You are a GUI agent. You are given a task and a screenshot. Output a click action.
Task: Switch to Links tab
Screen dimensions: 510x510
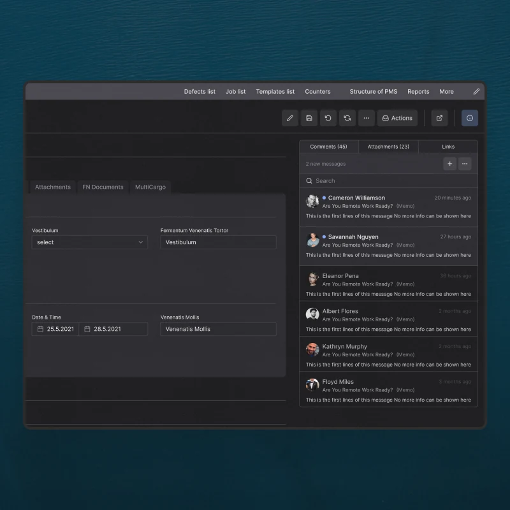448,147
